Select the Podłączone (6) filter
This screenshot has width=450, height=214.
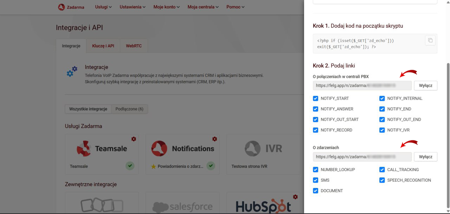(129, 109)
